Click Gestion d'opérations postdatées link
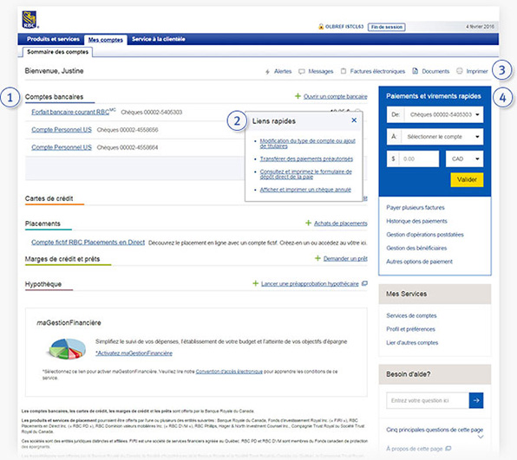Screen dimensions: 517x460 [425, 235]
